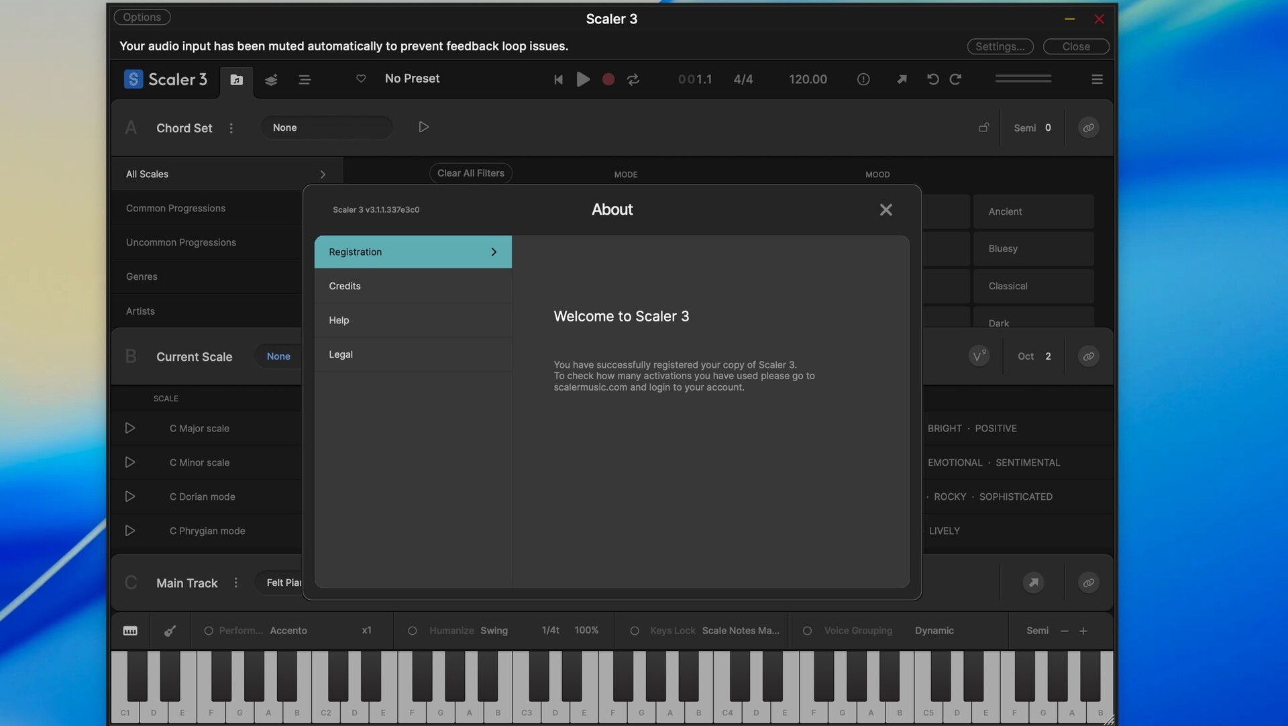Open the audio Settings... button
Image resolution: width=1288 pixels, height=726 pixels.
coord(1000,46)
